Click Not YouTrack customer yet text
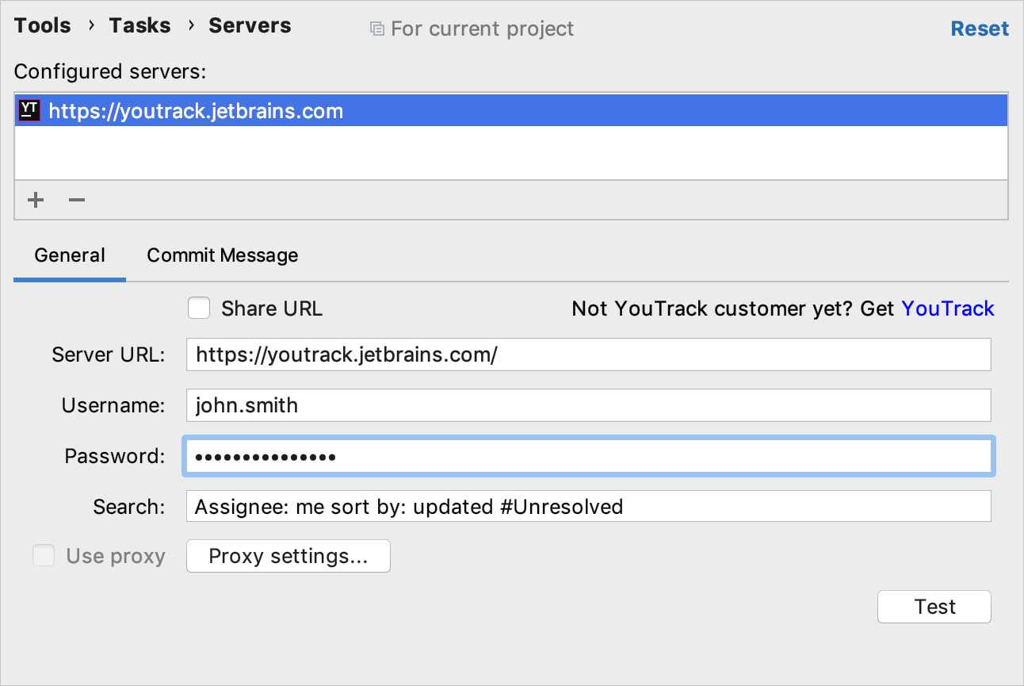The height and width of the screenshot is (686, 1024). pos(734,309)
